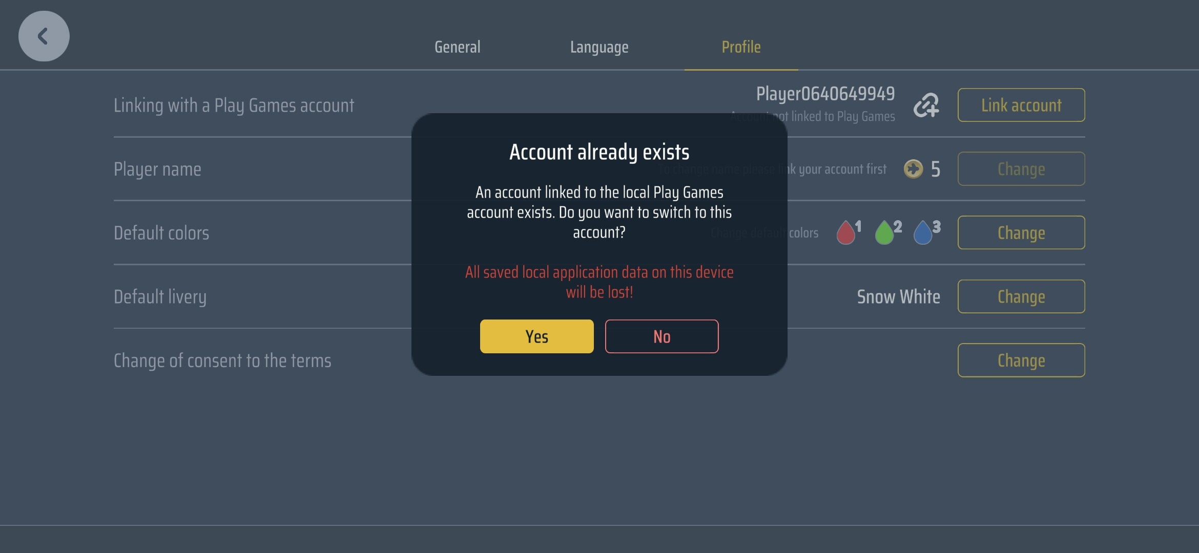Click Change for consent to terms

(x=1021, y=360)
